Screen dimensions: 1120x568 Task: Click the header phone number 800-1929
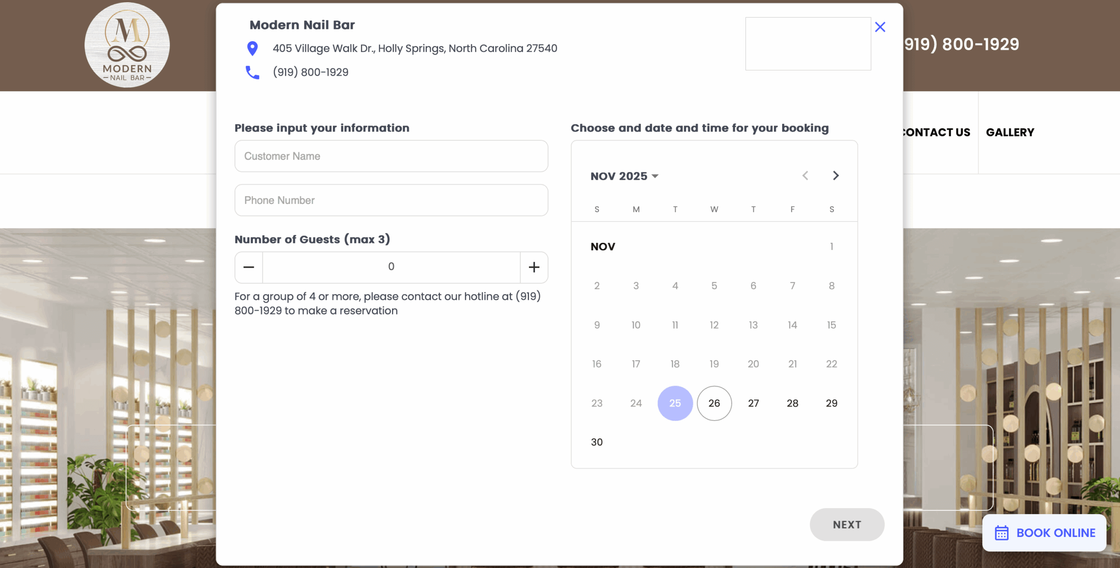pyautogui.click(x=962, y=44)
